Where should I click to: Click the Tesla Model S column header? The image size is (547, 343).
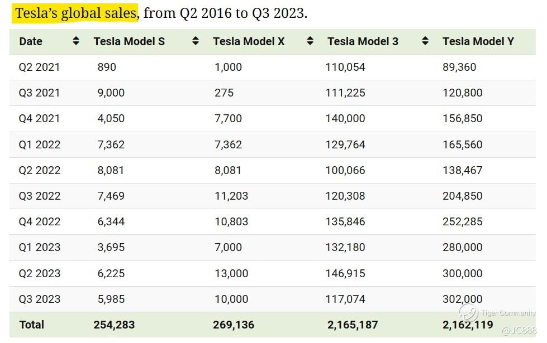click(x=129, y=41)
